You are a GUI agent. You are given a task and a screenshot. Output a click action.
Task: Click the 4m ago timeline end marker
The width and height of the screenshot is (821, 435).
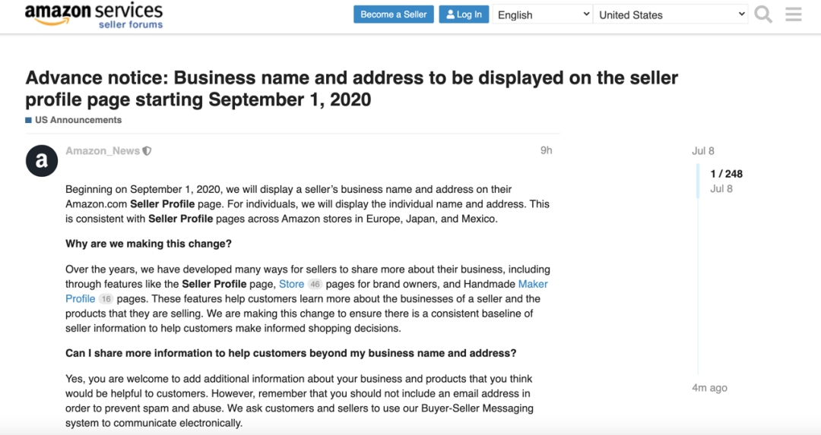pyautogui.click(x=709, y=388)
